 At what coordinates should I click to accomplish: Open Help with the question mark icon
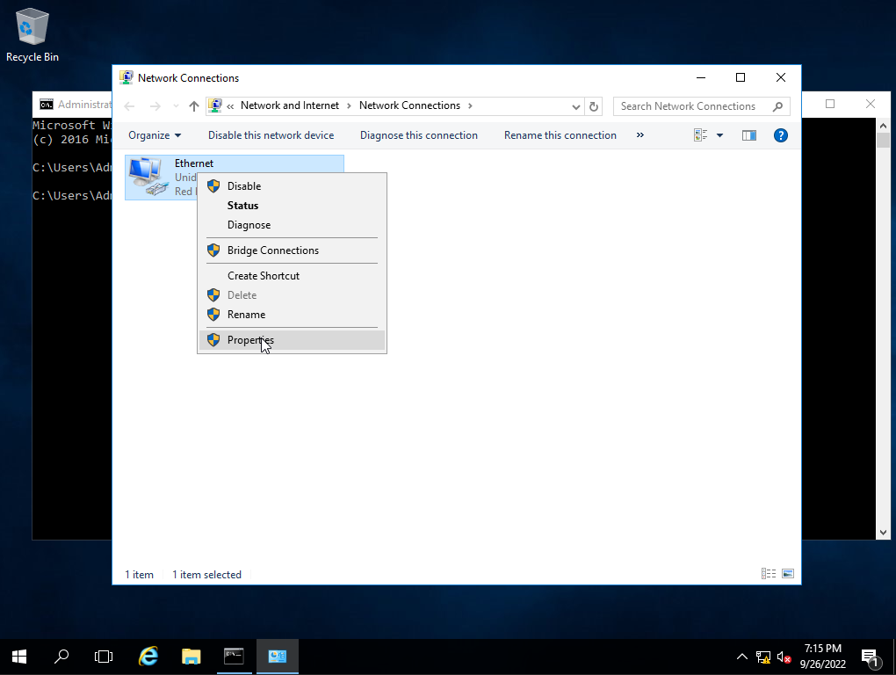[x=781, y=135]
